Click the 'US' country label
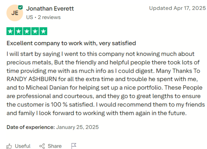The height and width of the screenshot is (149, 207). point(29,17)
